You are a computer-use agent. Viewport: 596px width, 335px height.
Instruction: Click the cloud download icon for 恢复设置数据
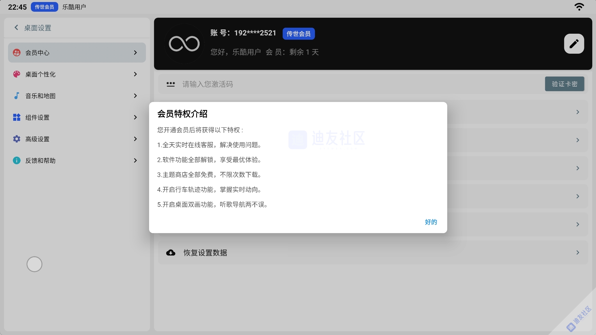click(171, 252)
